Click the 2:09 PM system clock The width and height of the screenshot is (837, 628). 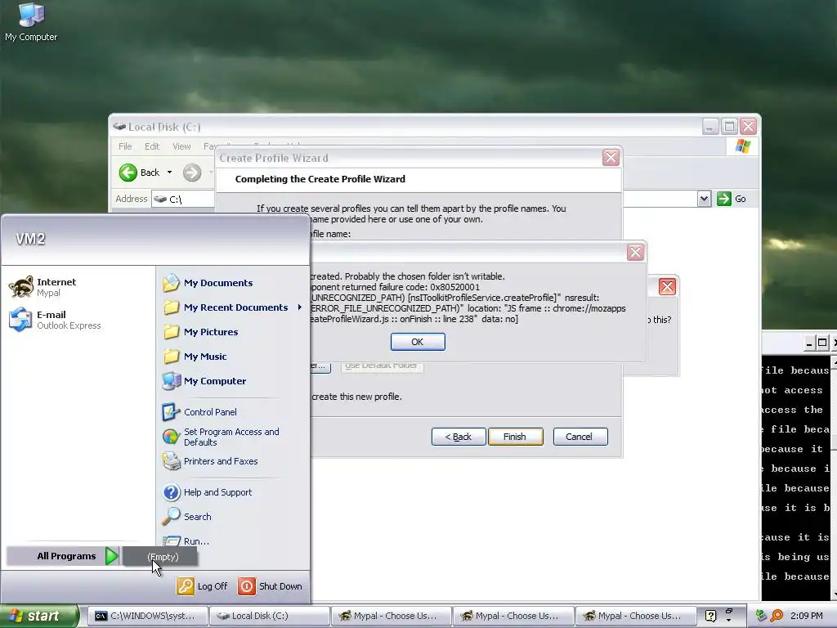pyautogui.click(x=806, y=616)
